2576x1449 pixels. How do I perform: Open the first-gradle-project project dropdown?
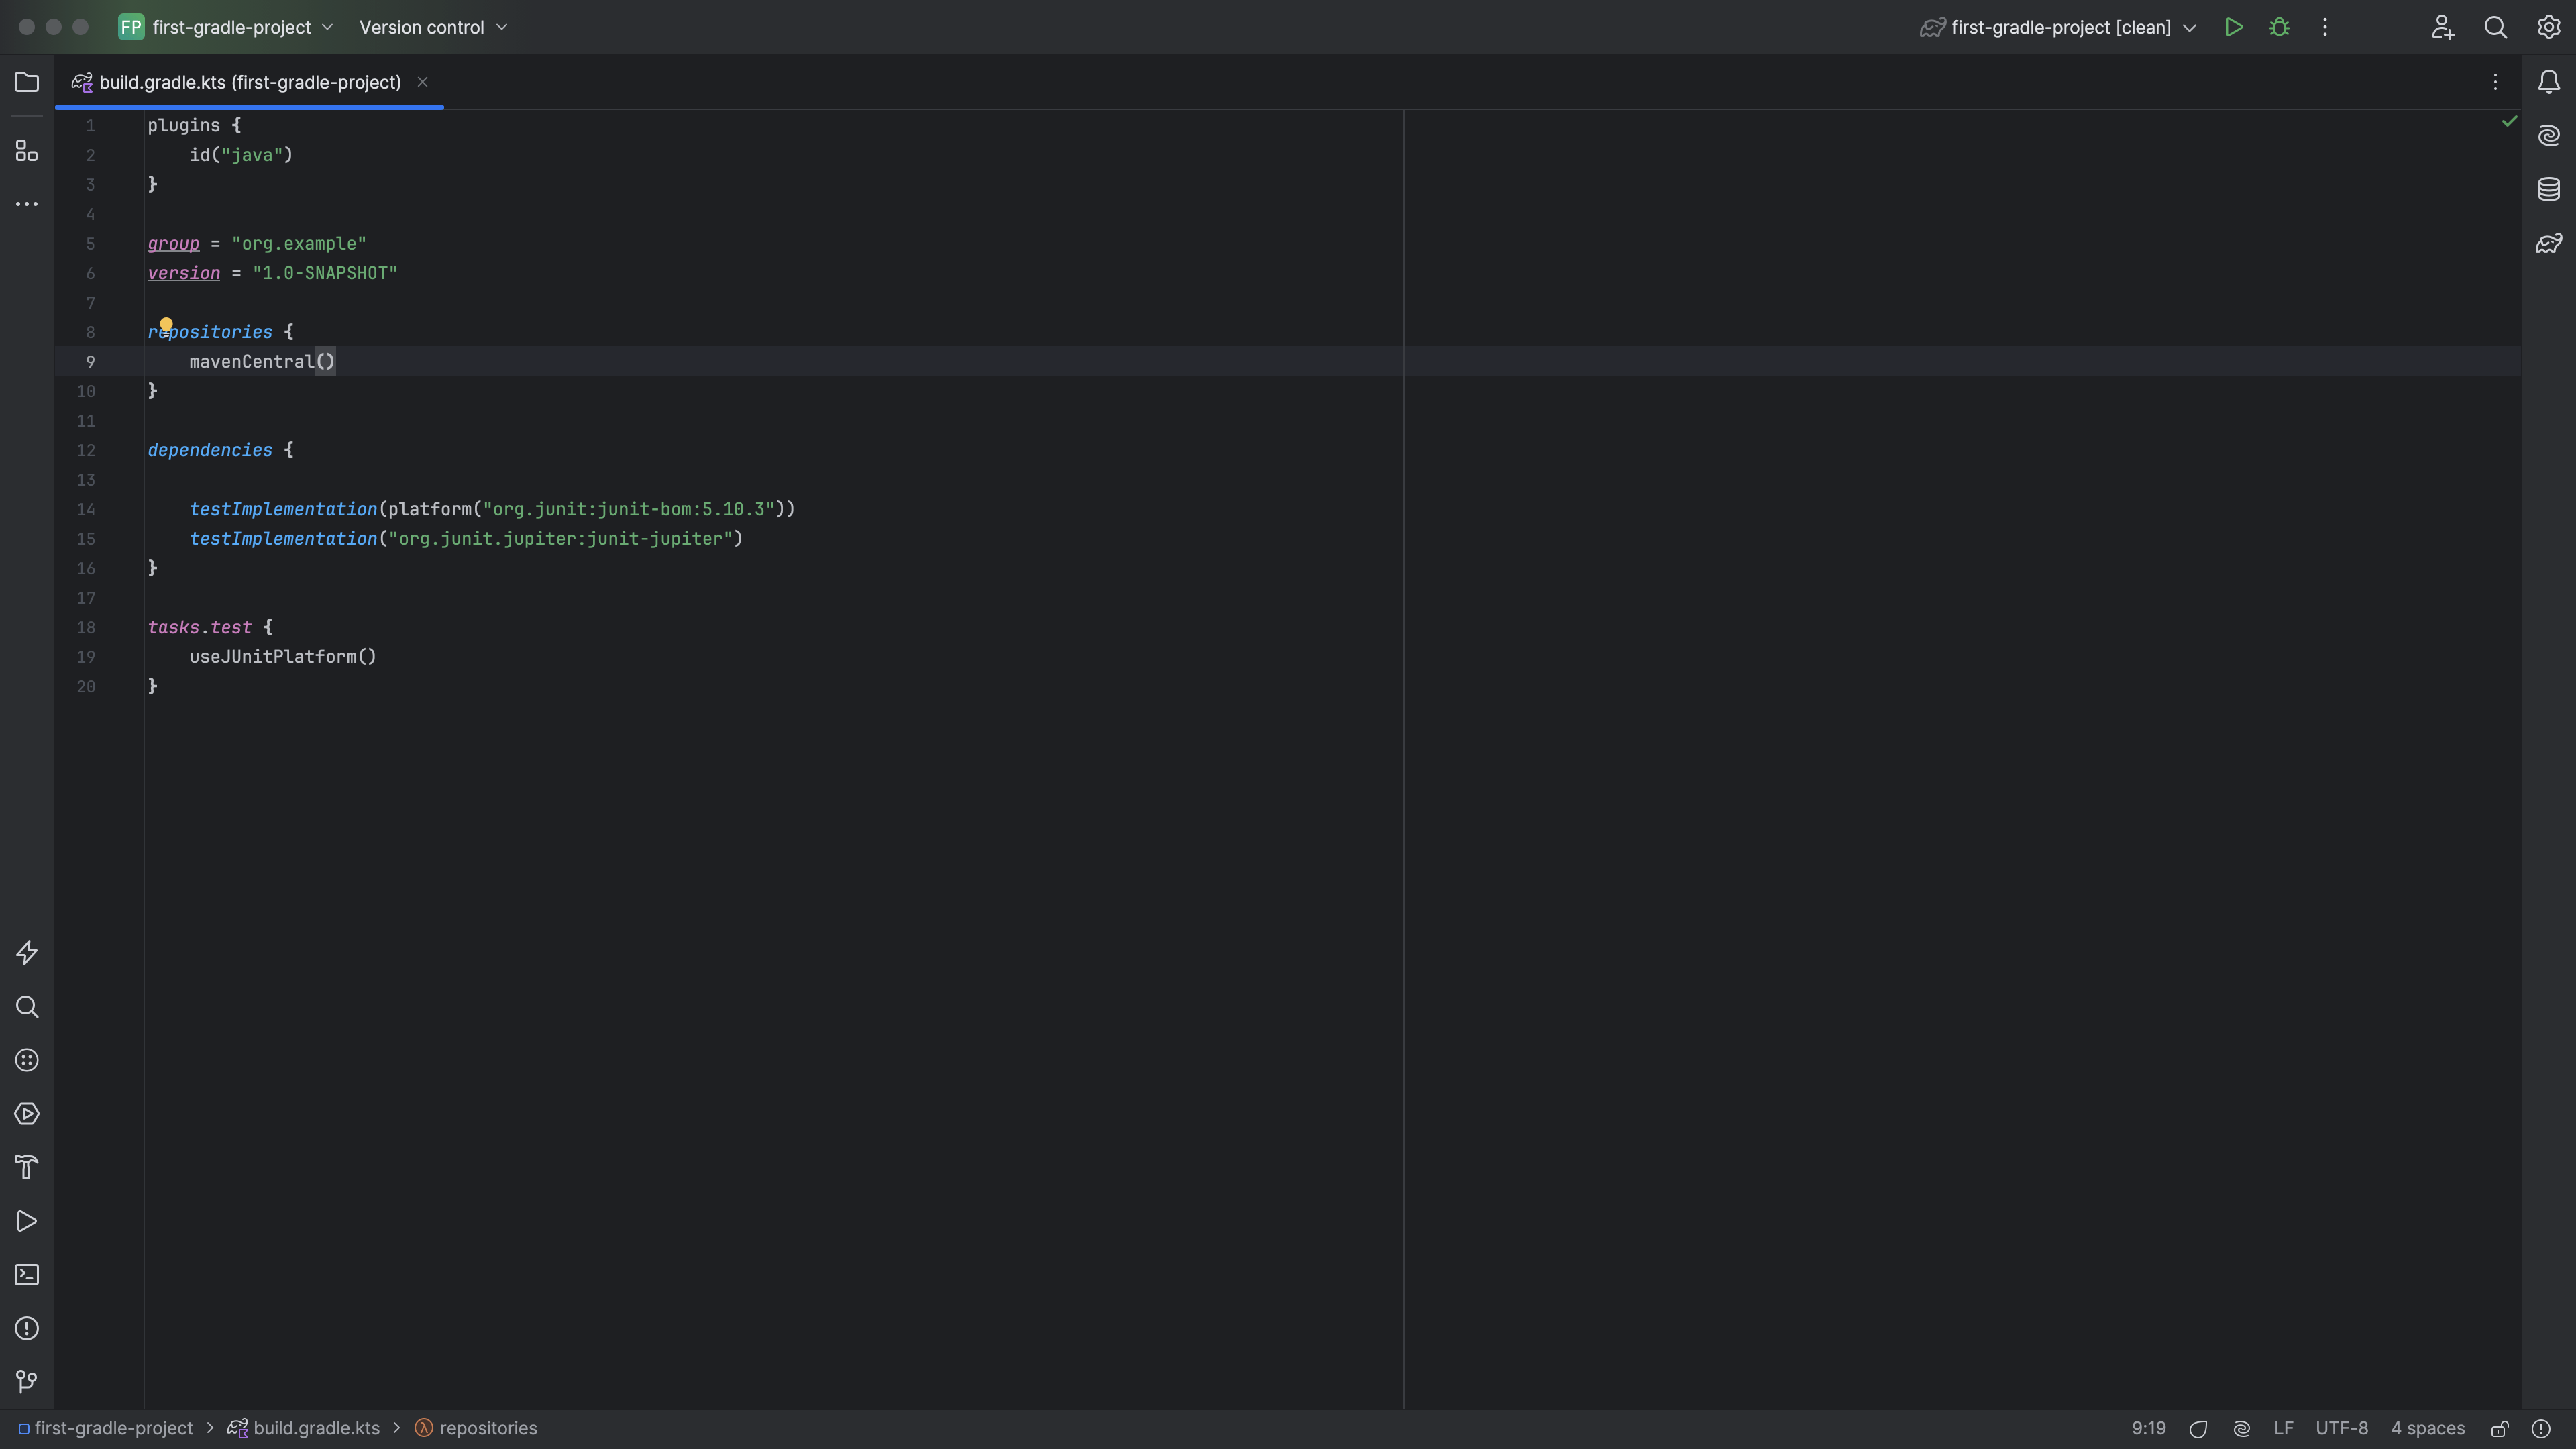226,27
